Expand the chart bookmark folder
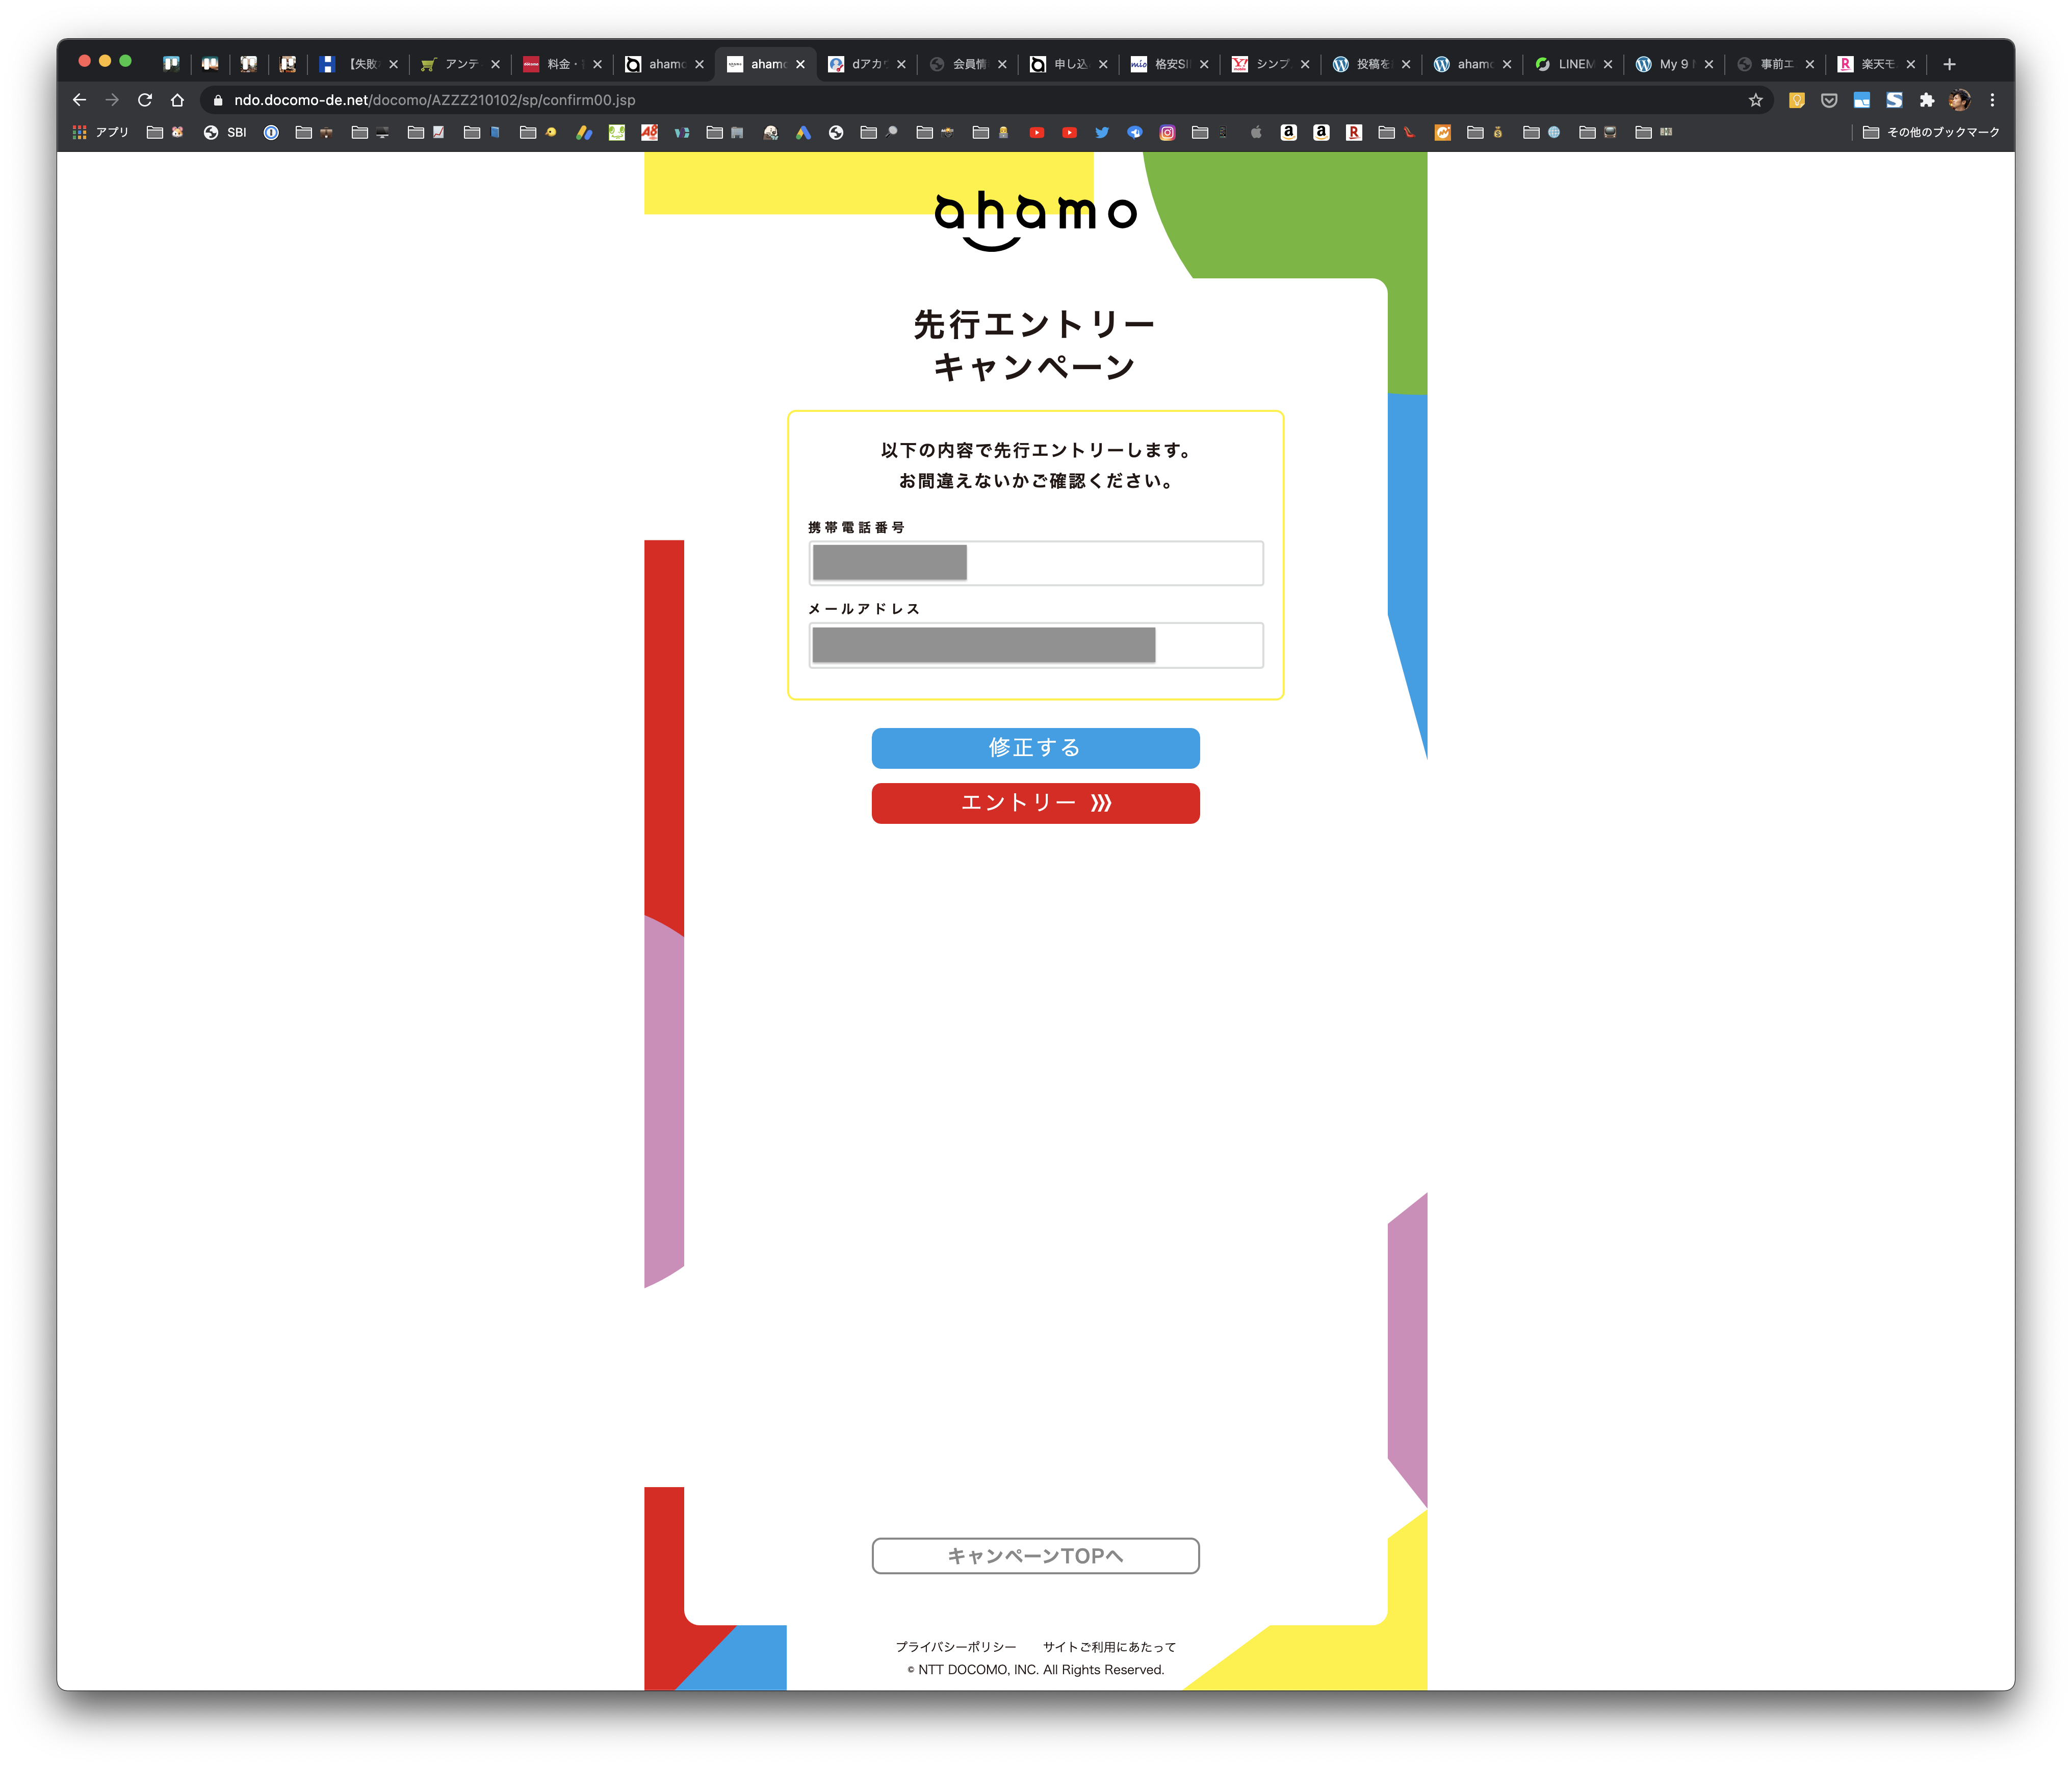Image resolution: width=2072 pixels, height=1766 pixels. pyautogui.click(x=427, y=132)
